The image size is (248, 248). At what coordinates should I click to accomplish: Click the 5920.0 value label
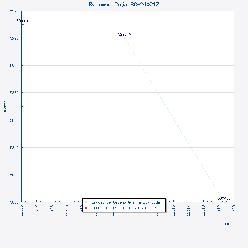[x=124, y=34]
